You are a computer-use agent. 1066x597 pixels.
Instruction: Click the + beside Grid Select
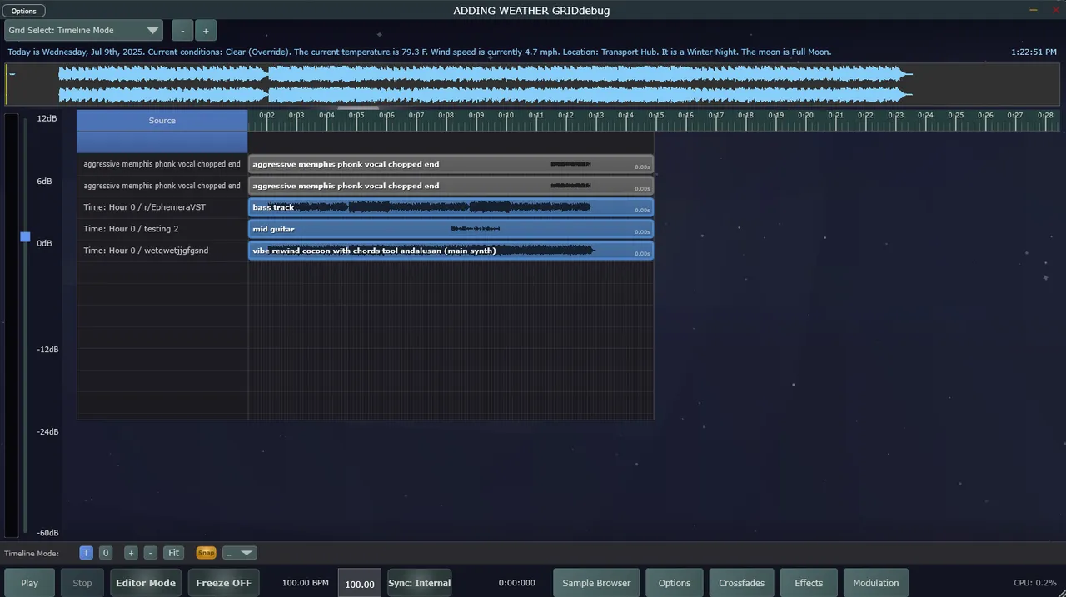click(x=205, y=30)
